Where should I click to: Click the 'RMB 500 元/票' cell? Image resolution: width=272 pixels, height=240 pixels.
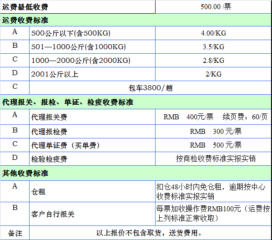[x=213, y=145]
